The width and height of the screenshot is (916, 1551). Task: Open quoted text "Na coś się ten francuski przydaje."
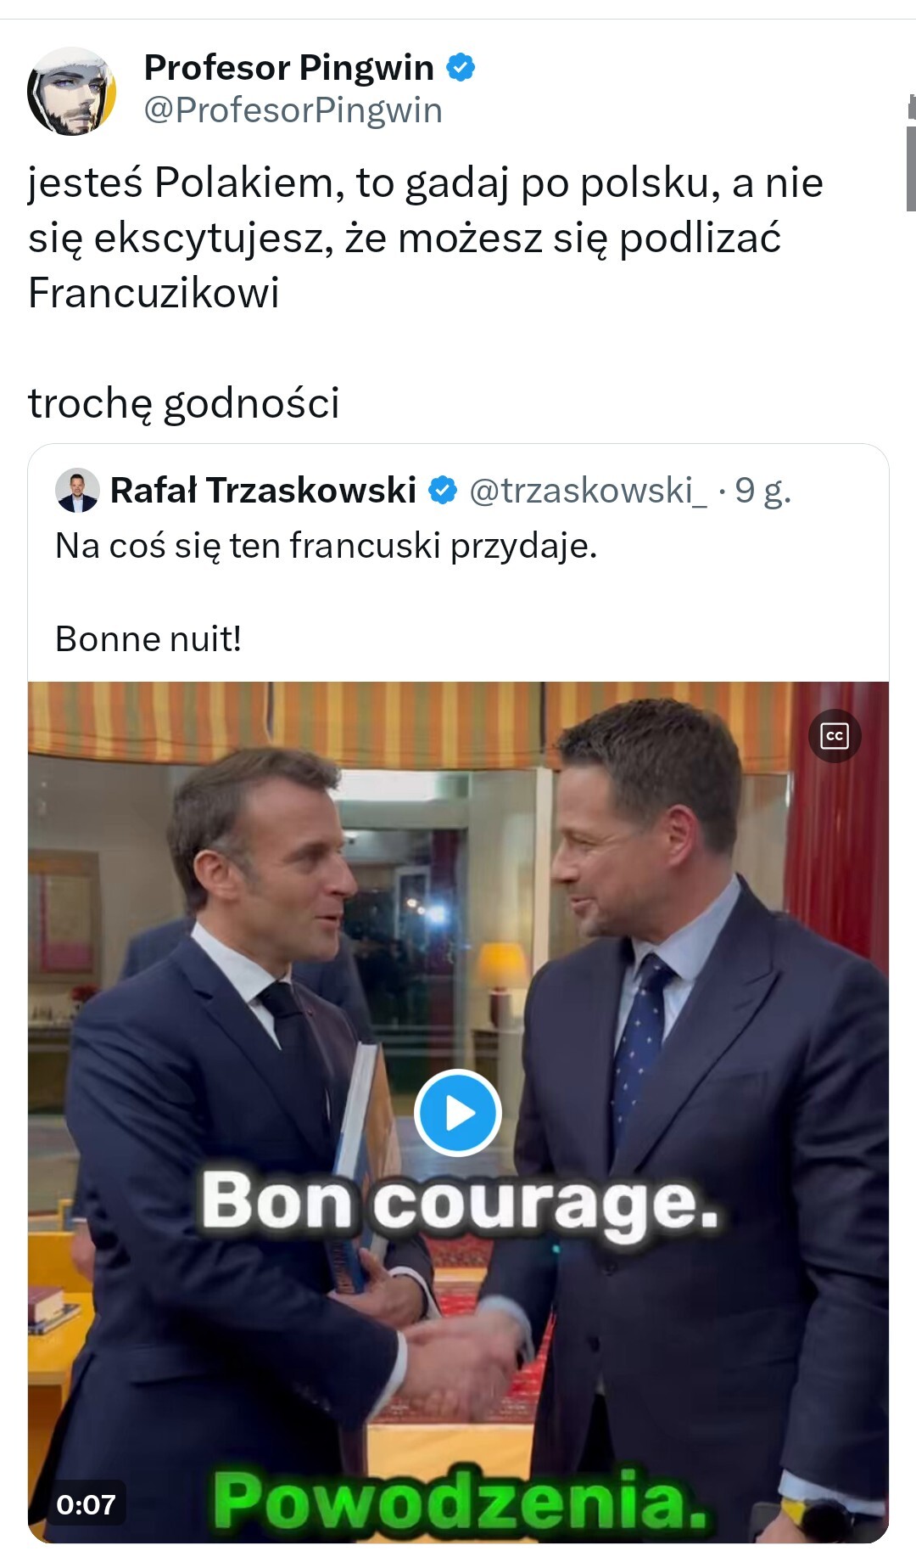coord(327,546)
